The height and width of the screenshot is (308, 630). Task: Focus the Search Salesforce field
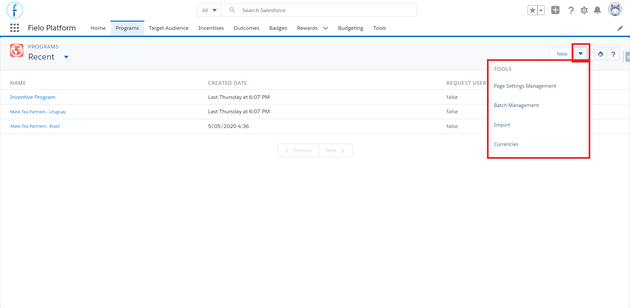(319, 10)
